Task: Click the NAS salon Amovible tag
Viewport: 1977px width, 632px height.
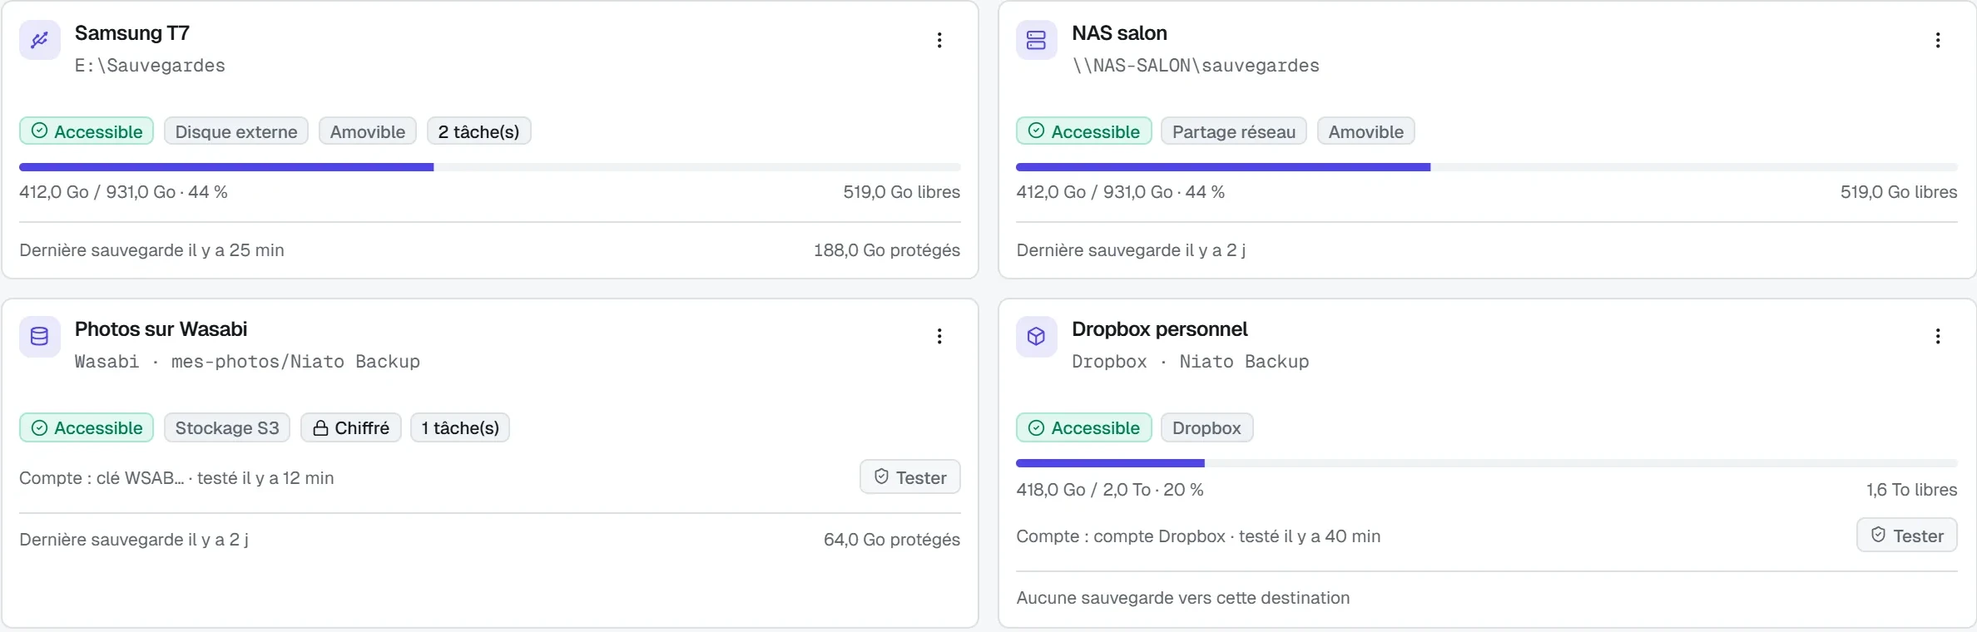Action: [x=1366, y=131]
